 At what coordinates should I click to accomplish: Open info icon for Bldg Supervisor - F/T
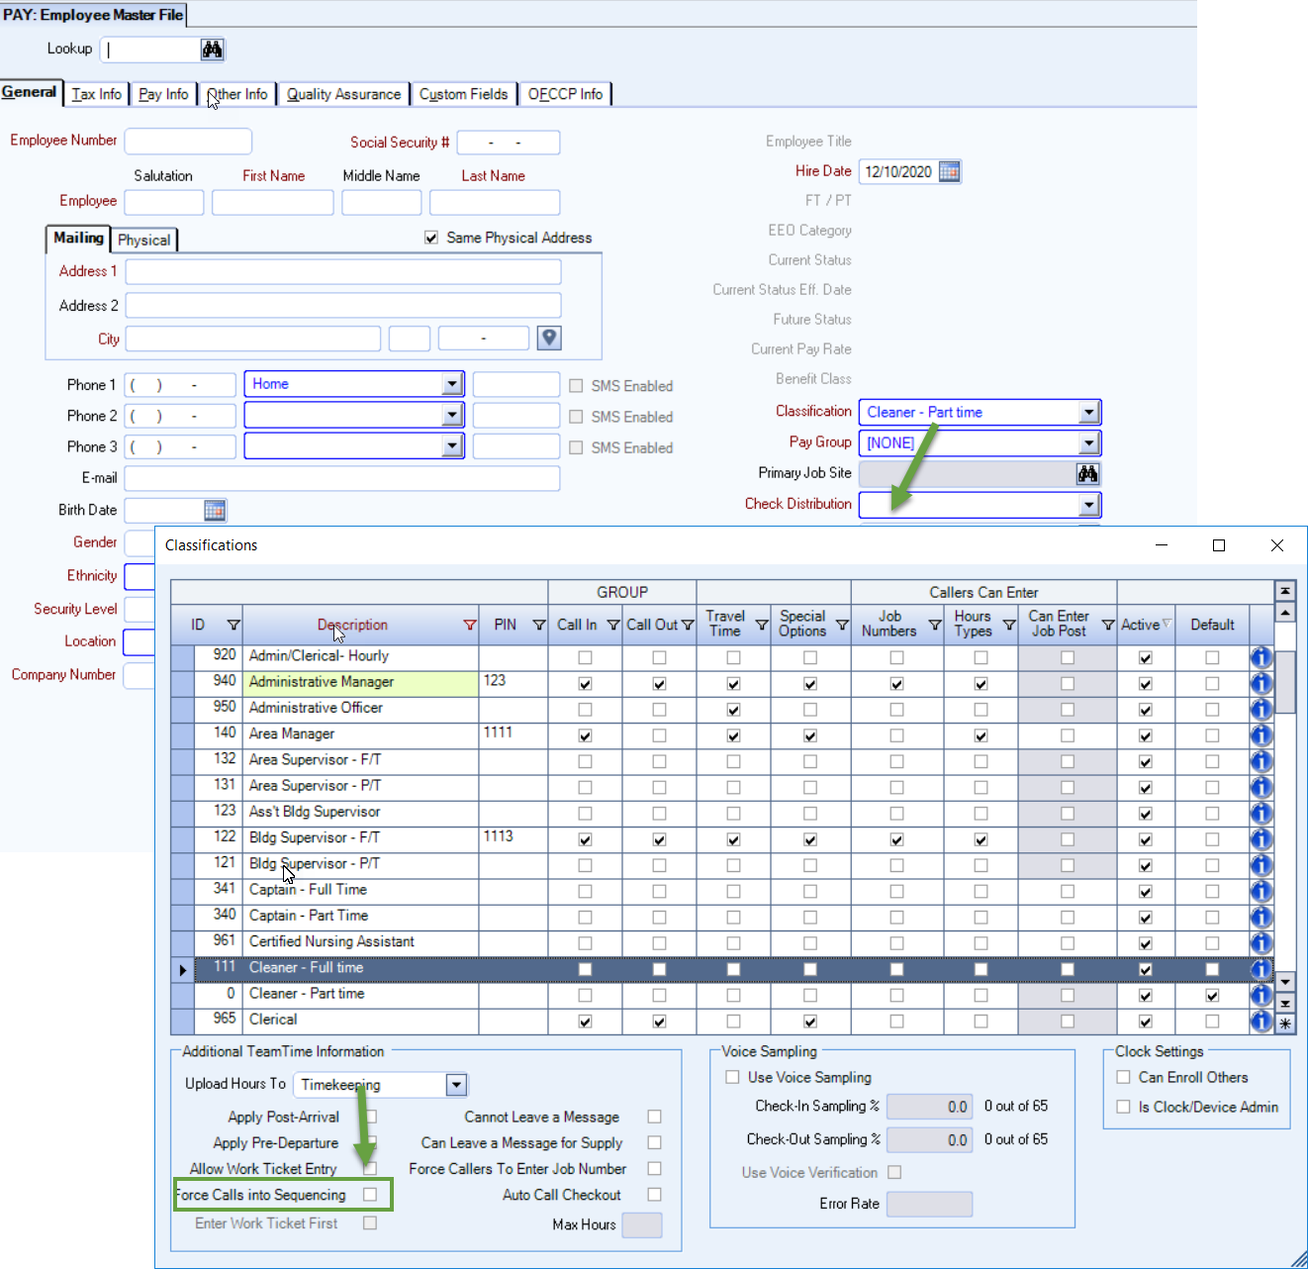point(1261,839)
